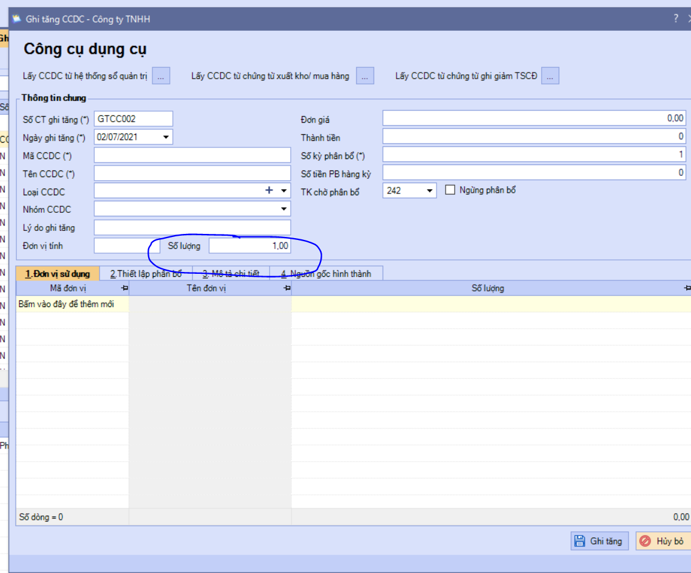
Task: Click the Hủy bỏ cancel button
Action: (663, 541)
